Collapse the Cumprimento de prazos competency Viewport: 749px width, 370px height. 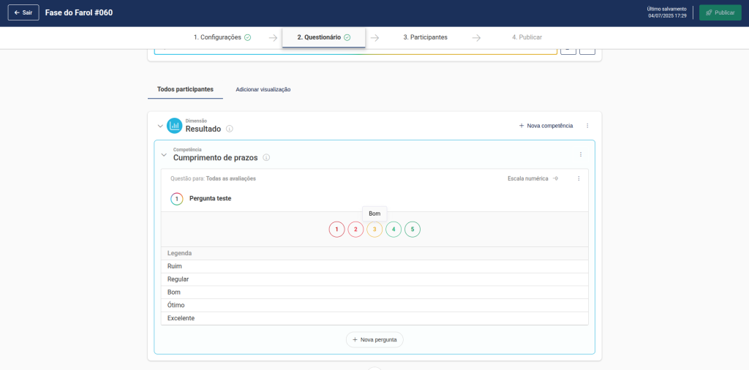[x=164, y=154]
